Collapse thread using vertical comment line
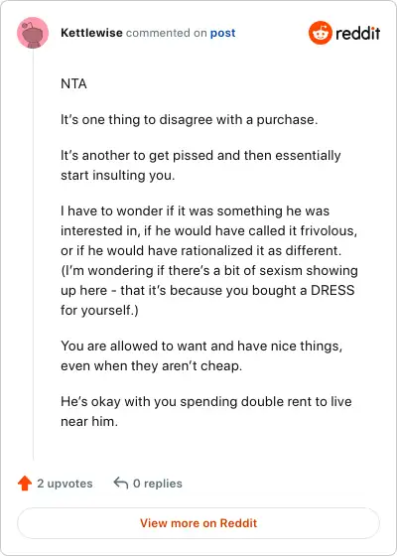 point(33,253)
